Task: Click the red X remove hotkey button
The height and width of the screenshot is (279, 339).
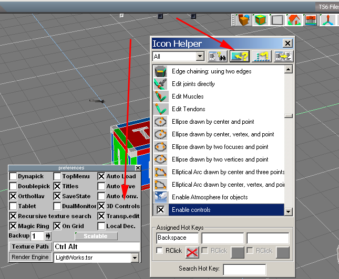Action: coord(192,252)
